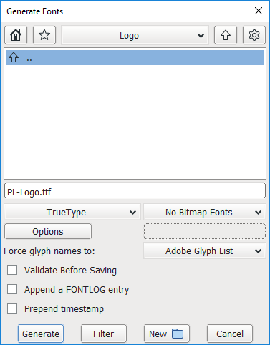Click the empty bitmap sizes field
The width and height of the screenshot is (270, 345).
205,231
